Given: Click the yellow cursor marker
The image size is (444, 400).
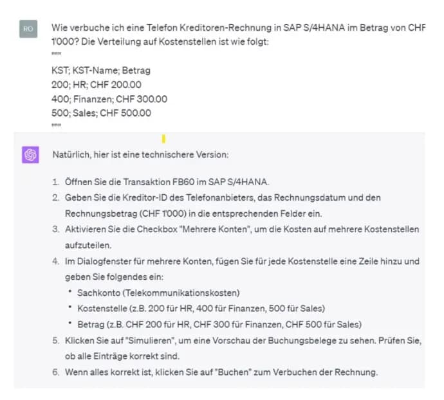Looking at the screenshot, I should point(163,138).
